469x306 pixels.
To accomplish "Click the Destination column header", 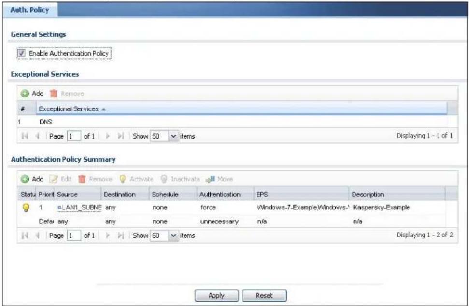I will coord(125,194).
